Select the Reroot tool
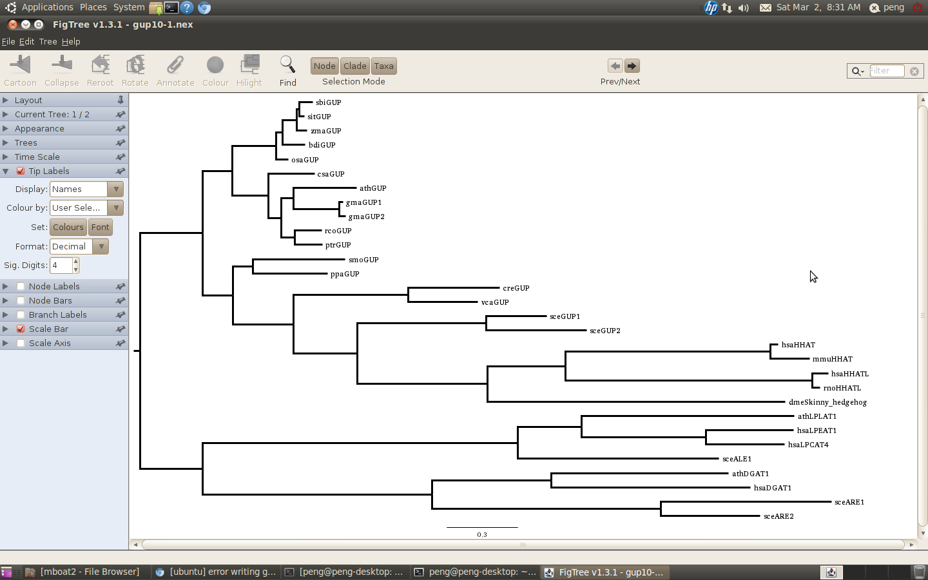 (x=100, y=66)
